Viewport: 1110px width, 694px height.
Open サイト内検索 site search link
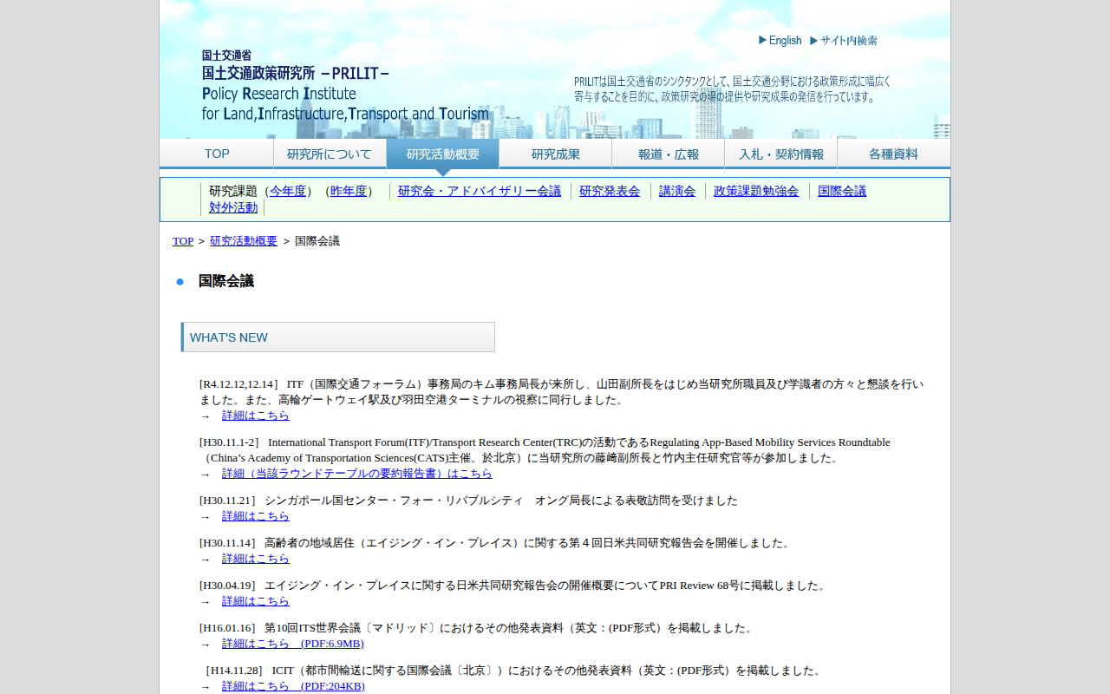pyautogui.click(x=844, y=41)
